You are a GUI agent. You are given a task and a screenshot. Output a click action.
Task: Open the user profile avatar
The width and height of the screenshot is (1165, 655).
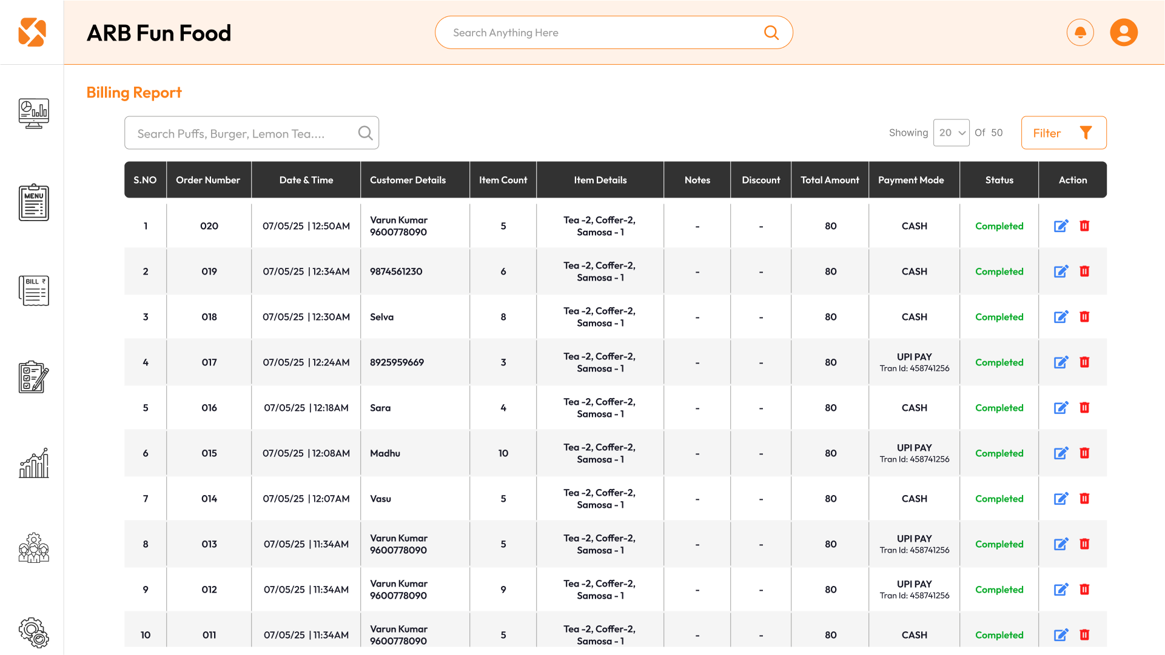[x=1124, y=33]
